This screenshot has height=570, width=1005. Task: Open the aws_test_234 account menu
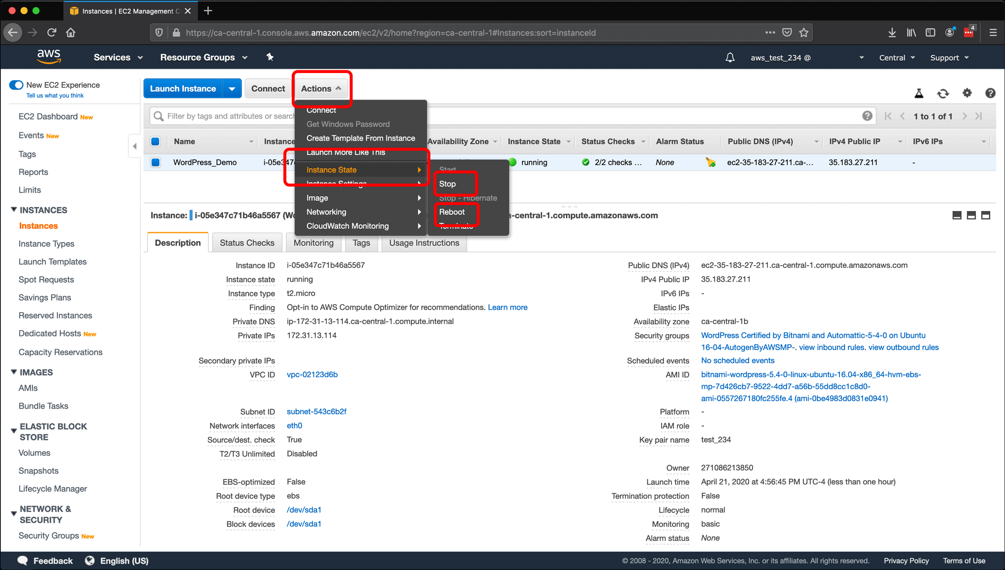click(x=807, y=58)
